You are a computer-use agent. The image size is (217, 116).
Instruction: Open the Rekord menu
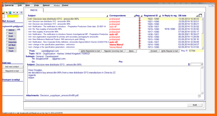click(x=46, y=5)
